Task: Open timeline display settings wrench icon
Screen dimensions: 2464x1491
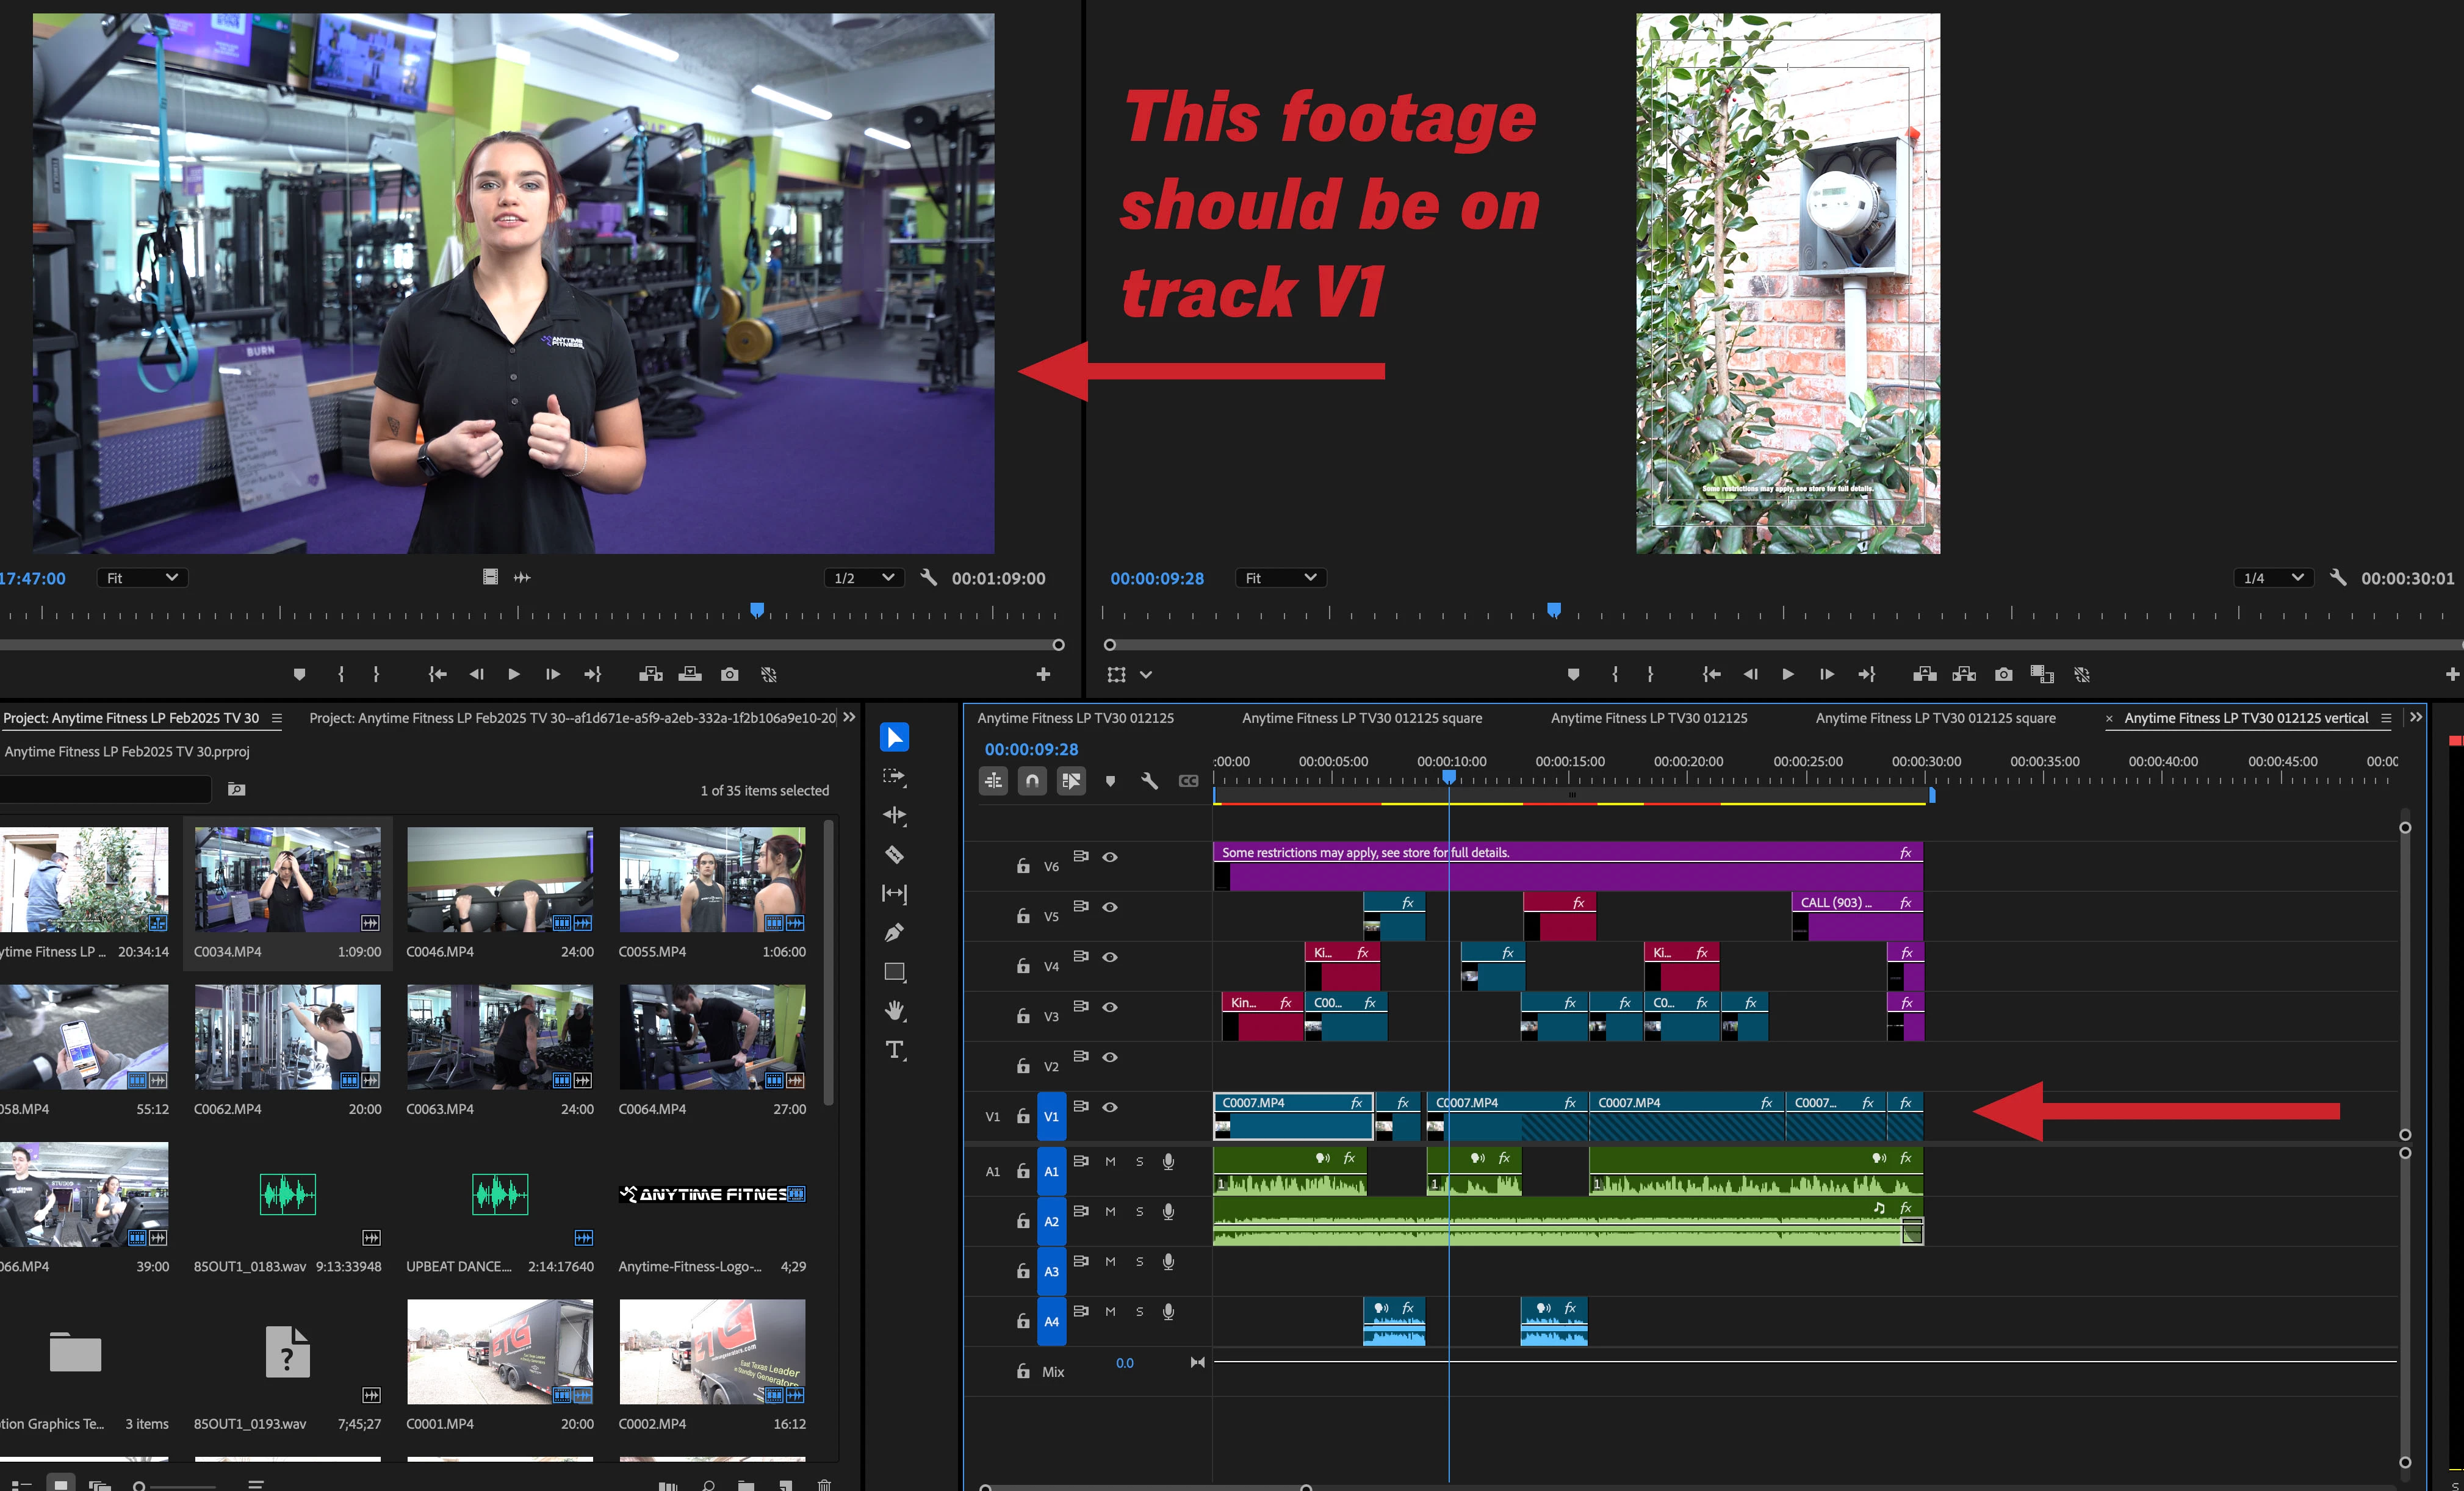Action: click(x=1149, y=781)
